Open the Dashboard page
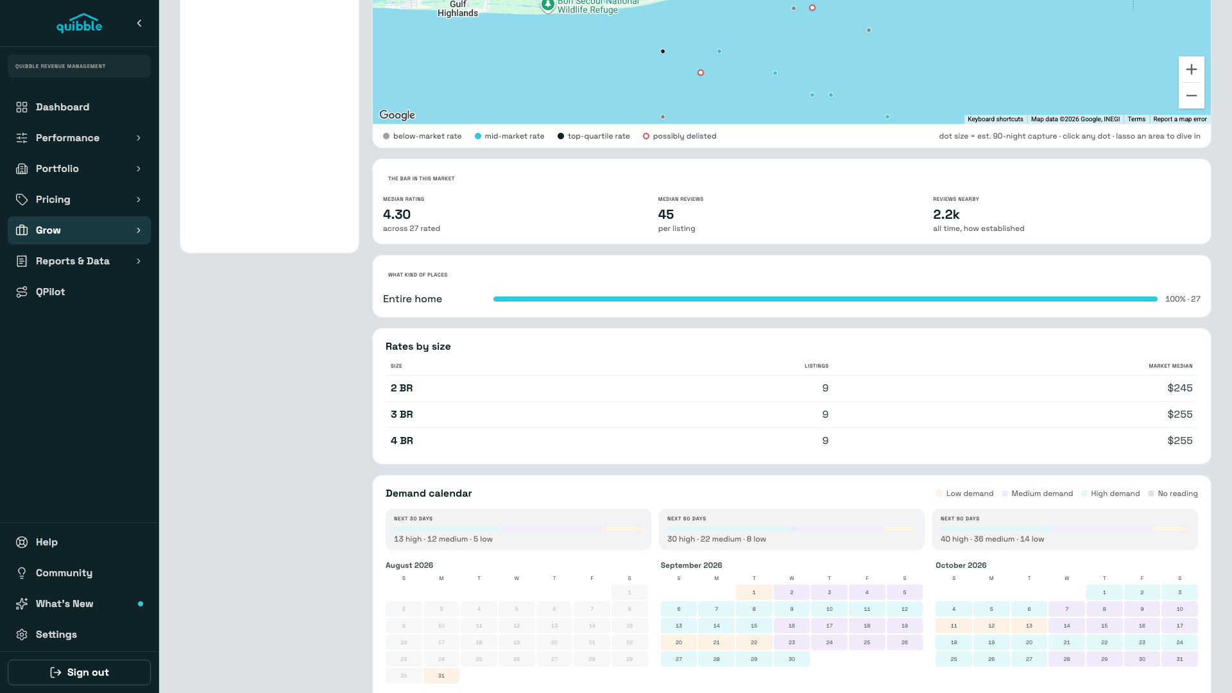Image resolution: width=1232 pixels, height=693 pixels. 79,107
